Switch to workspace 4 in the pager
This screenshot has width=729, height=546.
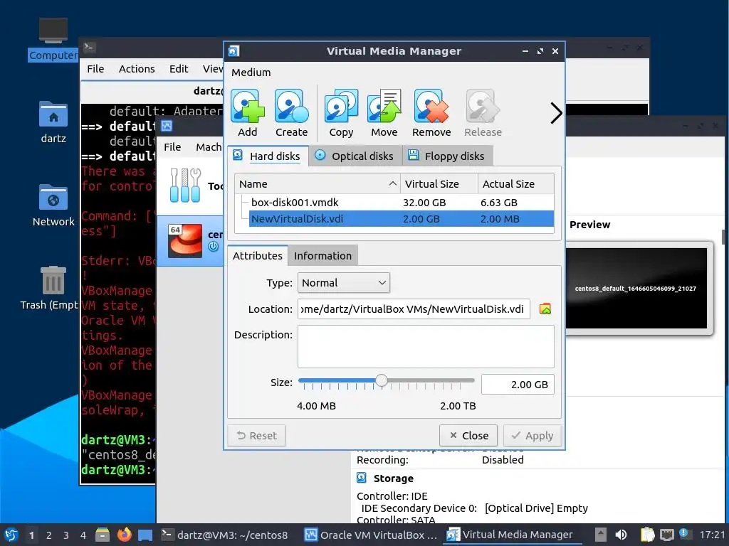(83, 535)
